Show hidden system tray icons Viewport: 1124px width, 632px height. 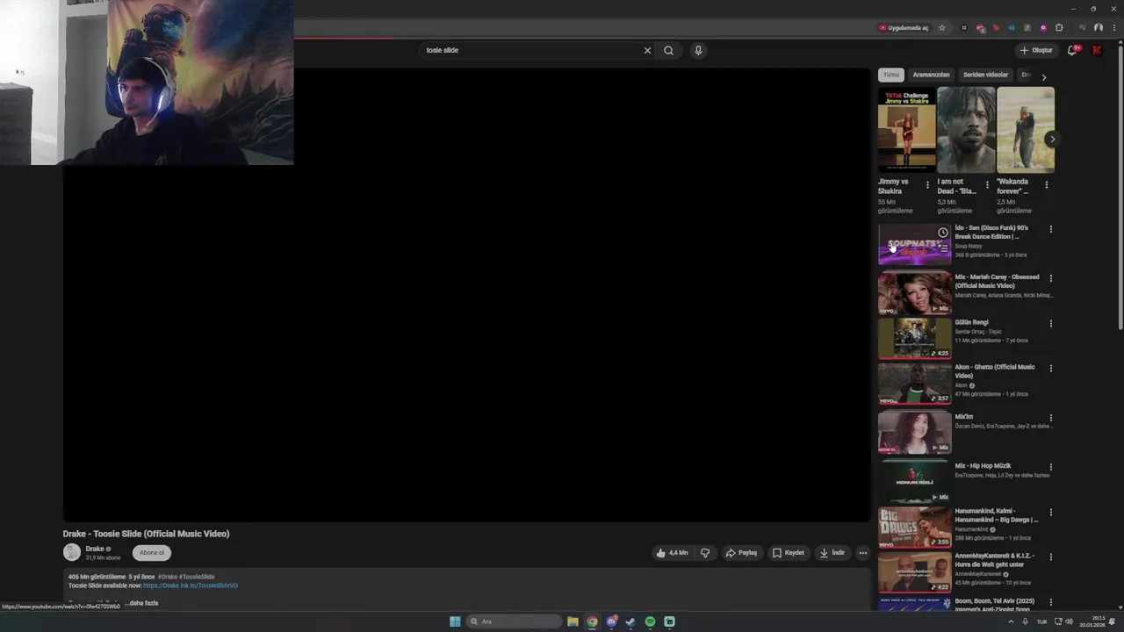pos(1010,621)
